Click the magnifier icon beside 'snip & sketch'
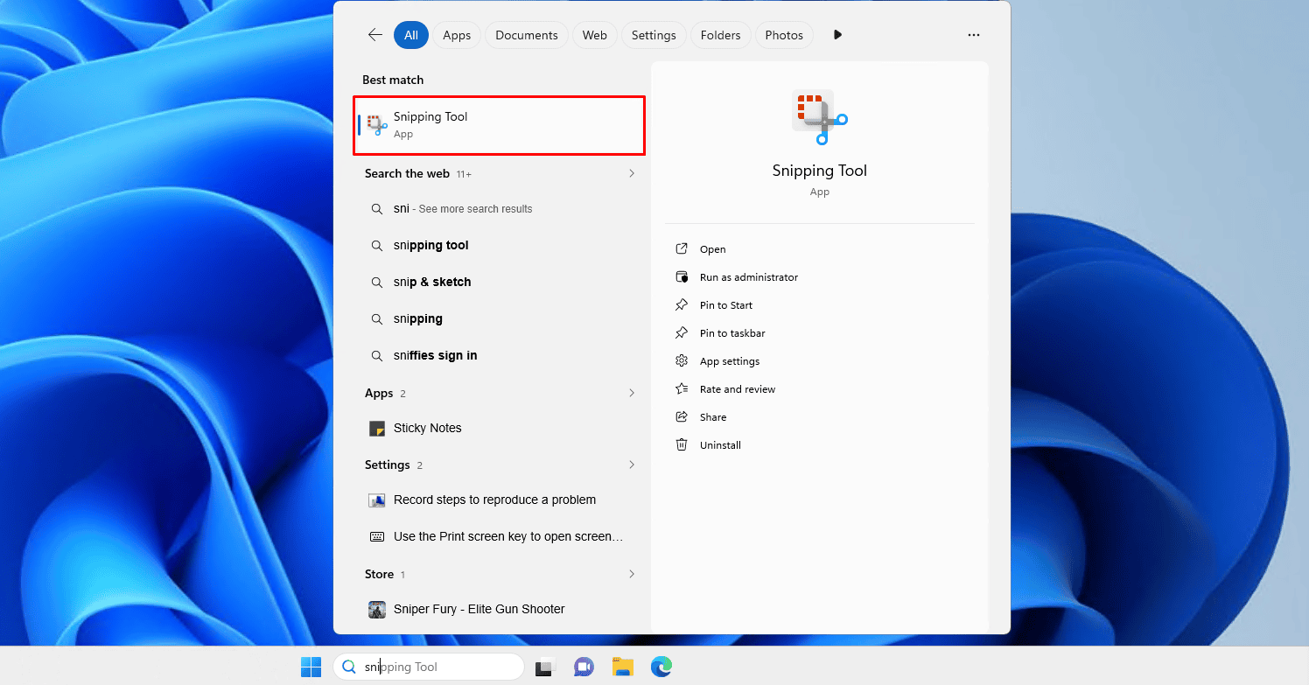The width and height of the screenshot is (1309, 685). coord(376,283)
